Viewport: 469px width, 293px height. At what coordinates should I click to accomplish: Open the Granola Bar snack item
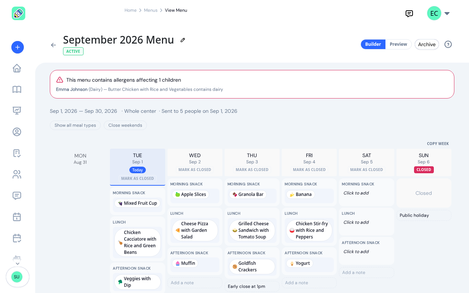(x=248, y=194)
